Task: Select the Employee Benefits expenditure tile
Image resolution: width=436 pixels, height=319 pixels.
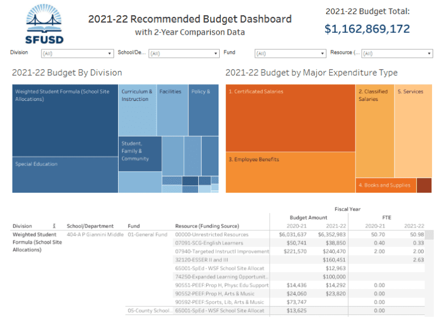Action: (x=290, y=172)
